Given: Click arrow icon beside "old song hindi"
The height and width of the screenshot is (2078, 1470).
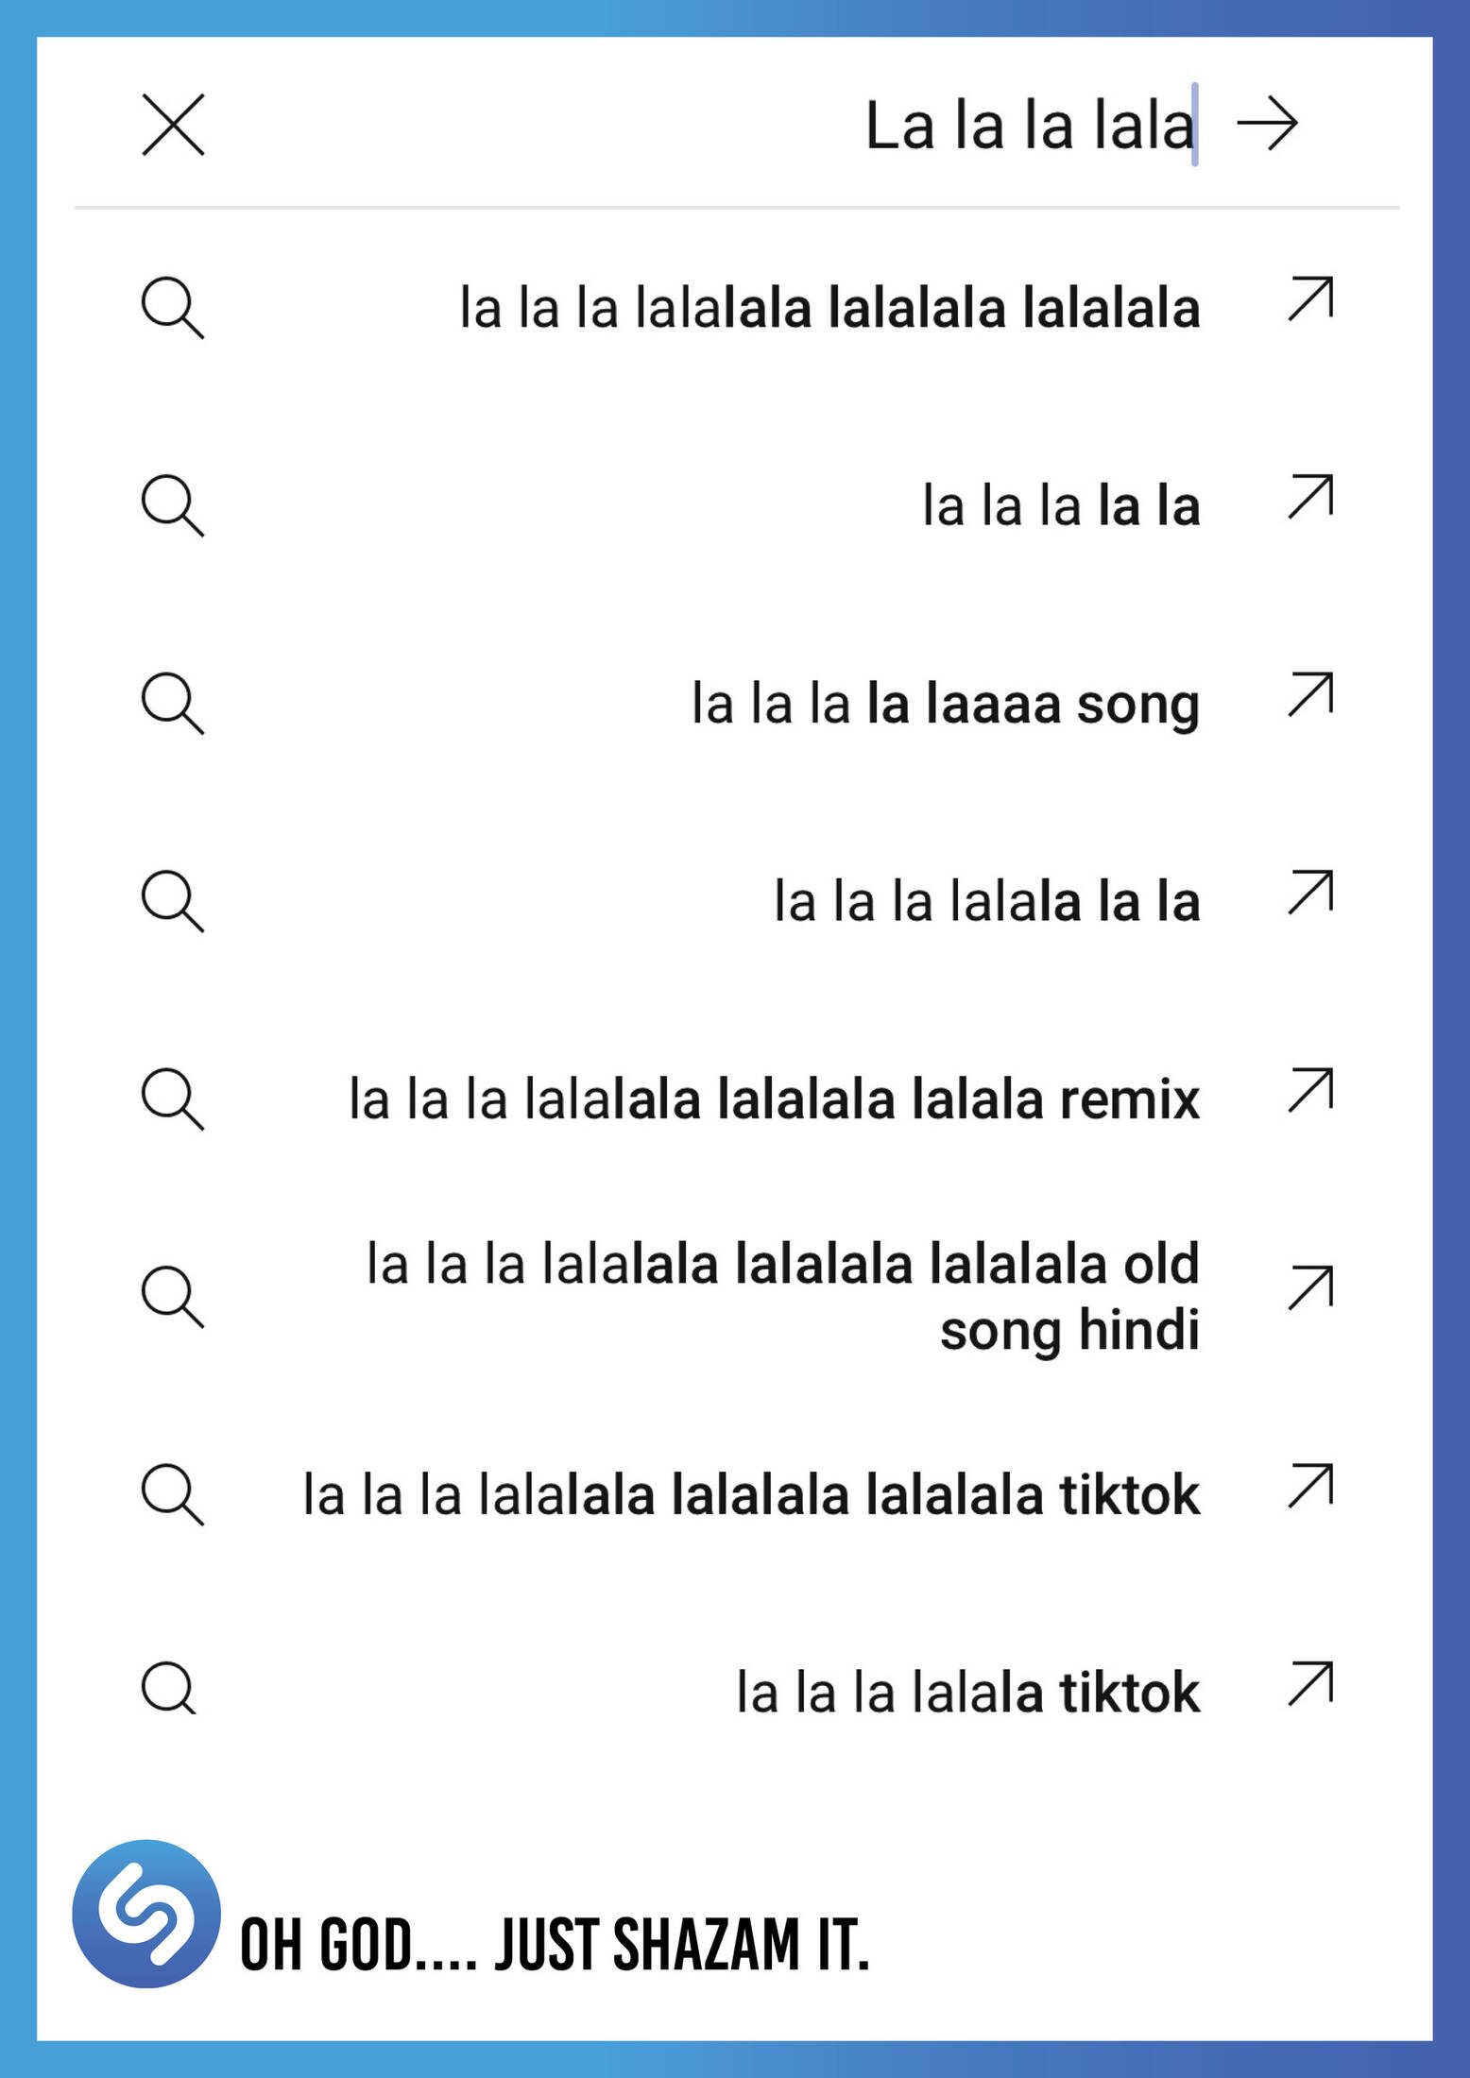Looking at the screenshot, I should (1310, 1287).
